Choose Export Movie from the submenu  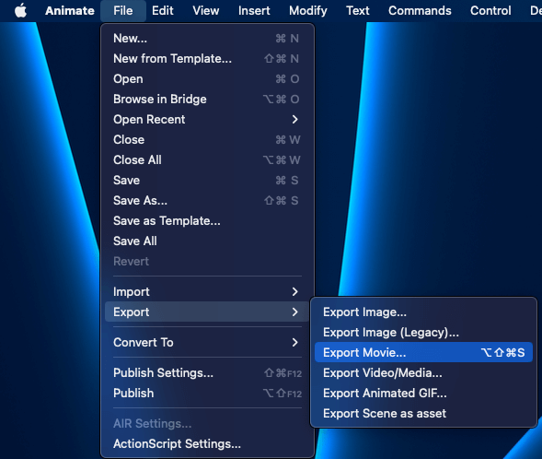[423, 352]
